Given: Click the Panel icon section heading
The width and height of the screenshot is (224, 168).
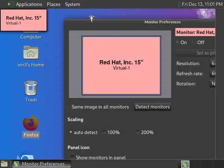Looking at the screenshot, I should (x=78, y=148).
